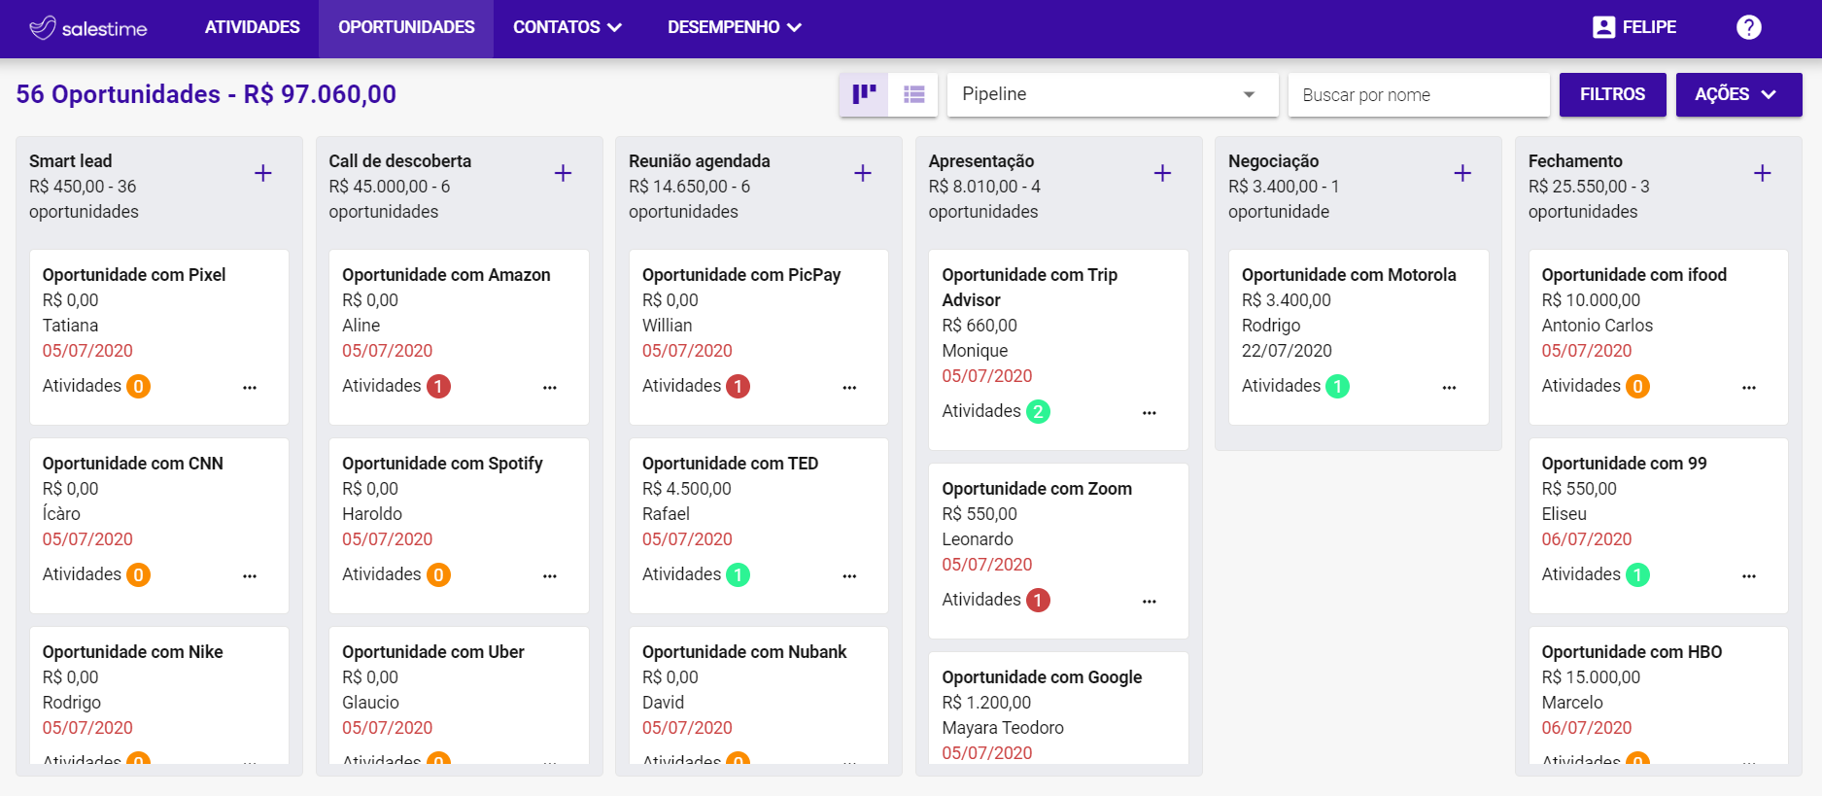Click 22/07/2020 date on Motorola card
Viewport: 1822px width, 796px height.
pos(1287,351)
